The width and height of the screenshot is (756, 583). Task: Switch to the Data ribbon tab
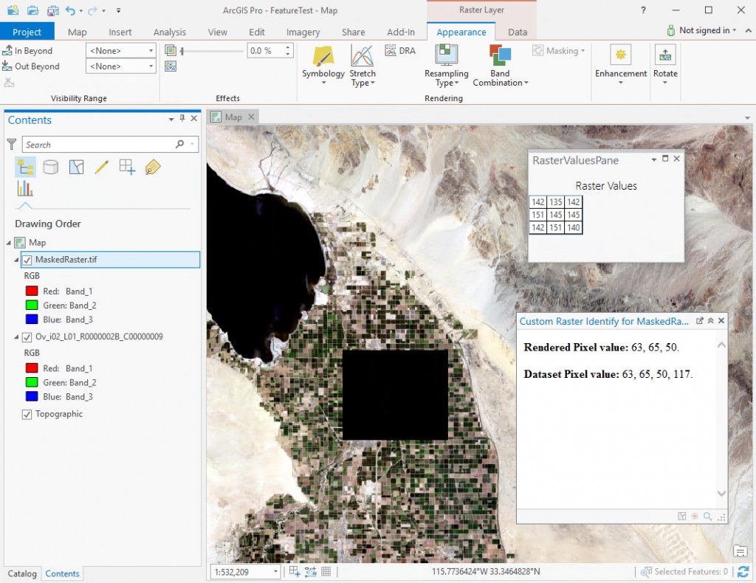coord(518,32)
